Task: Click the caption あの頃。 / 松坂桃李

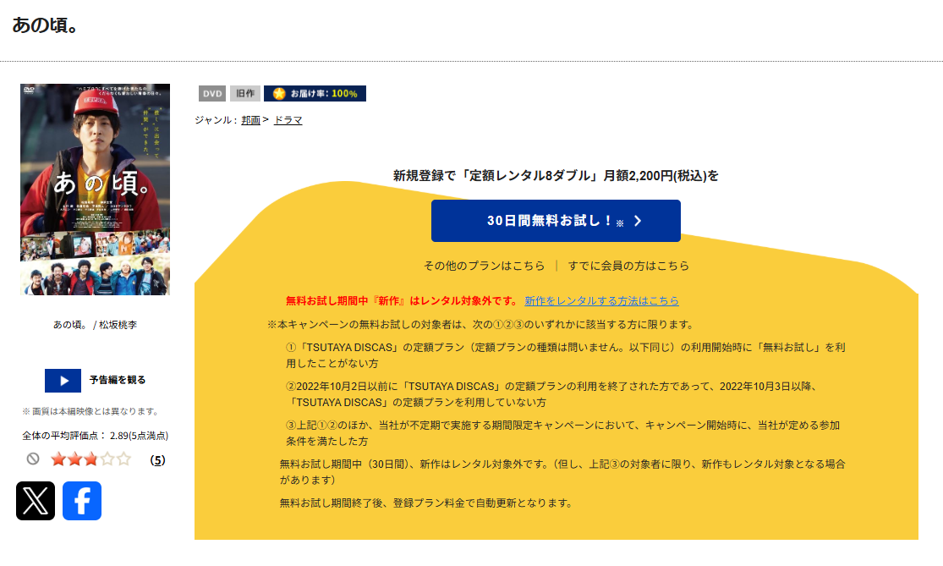Action: (95, 325)
